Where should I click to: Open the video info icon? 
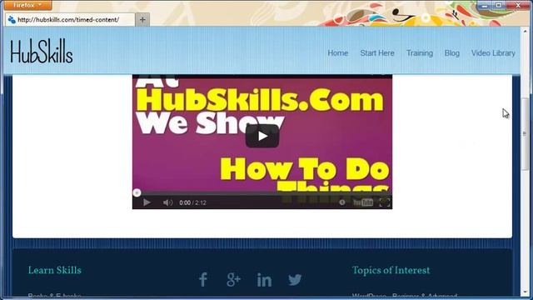[342, 202]
